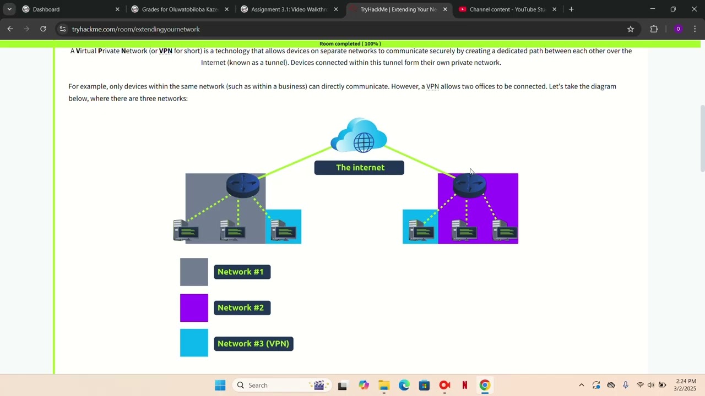Open Wi-Fi network settings in tray
This screenshot has width=705, height=396.
tap(640, 385)
